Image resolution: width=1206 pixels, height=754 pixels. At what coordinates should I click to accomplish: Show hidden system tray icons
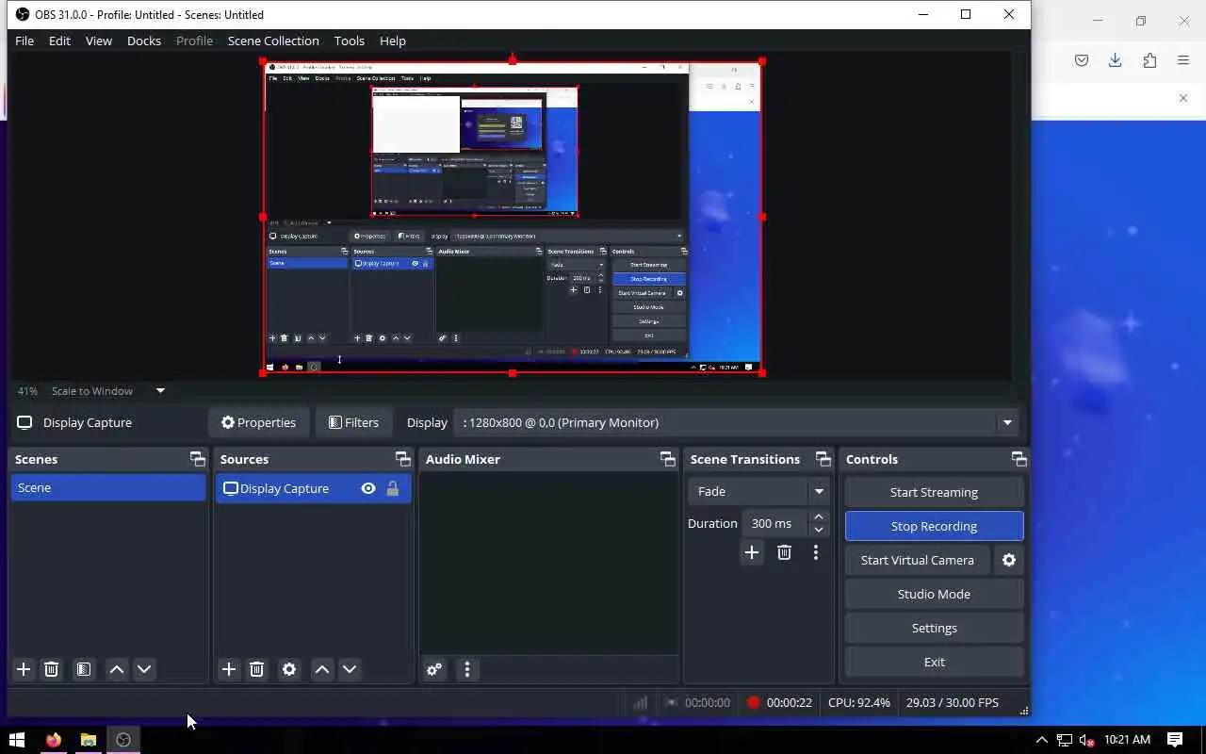point(1041,740)
